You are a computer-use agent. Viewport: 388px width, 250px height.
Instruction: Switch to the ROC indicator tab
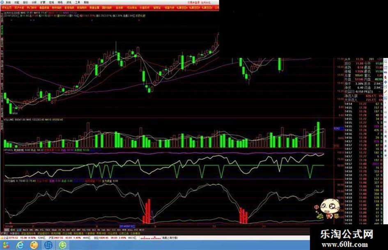click(x=118, y=230)
